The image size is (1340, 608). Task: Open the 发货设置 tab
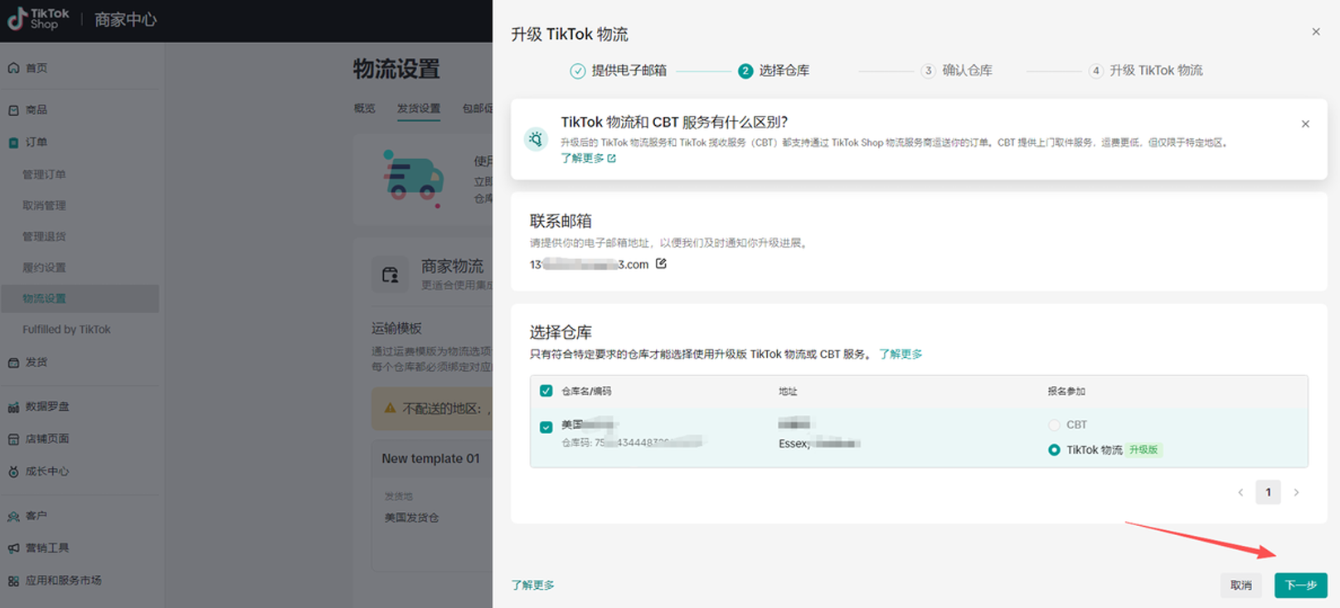click(x=419, y=109)
